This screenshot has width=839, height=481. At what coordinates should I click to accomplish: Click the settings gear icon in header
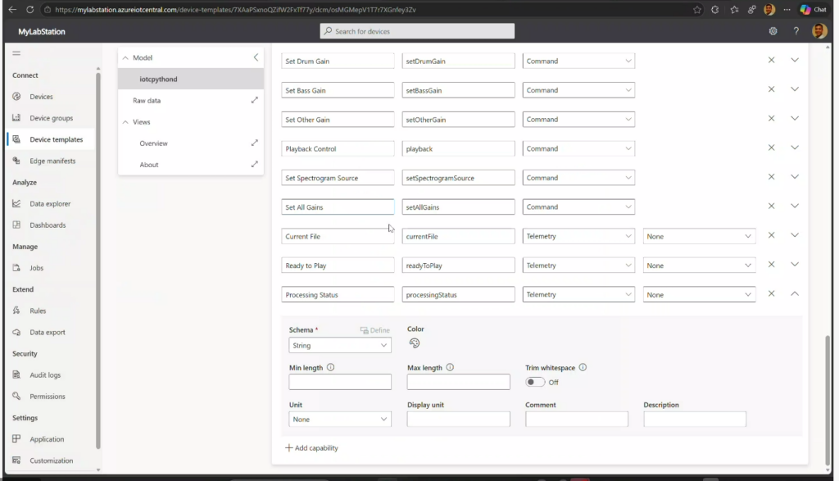point(773,31)
